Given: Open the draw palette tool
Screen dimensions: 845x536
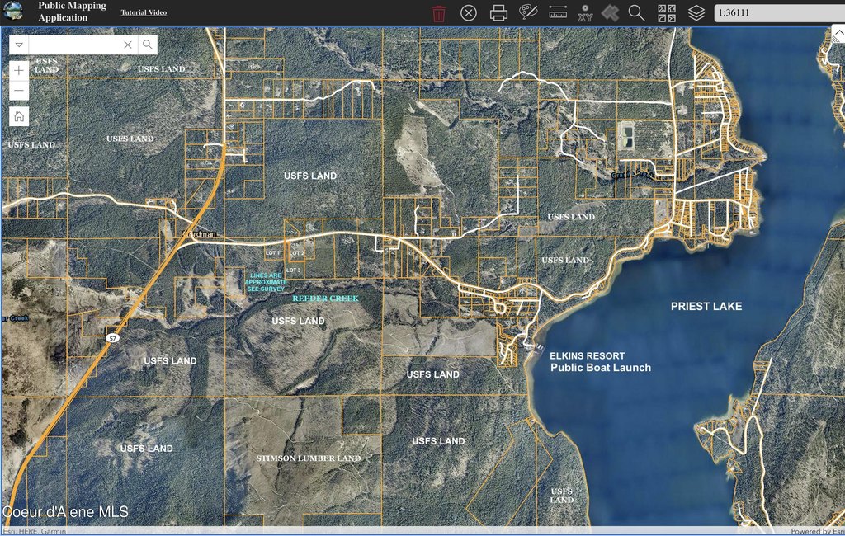Looking at the screenshot, I should (x=527, y=12).
